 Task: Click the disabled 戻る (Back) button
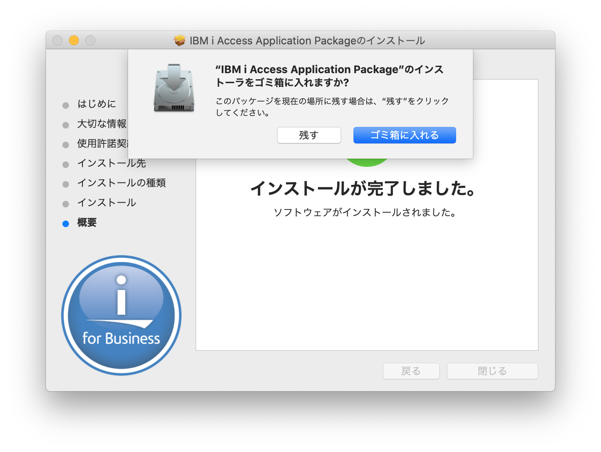click(x=411, y=371)
